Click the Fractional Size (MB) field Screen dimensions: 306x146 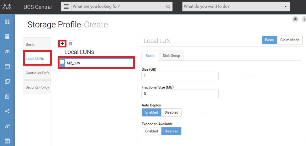pos(180,94)
